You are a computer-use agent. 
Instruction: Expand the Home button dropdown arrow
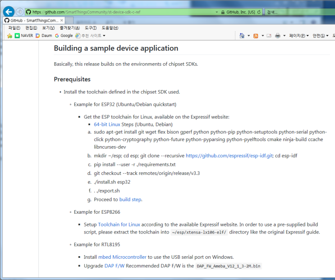[249, 36]
